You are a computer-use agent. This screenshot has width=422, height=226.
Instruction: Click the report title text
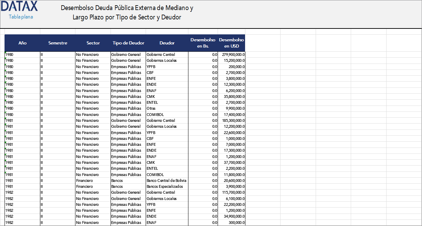128,12
